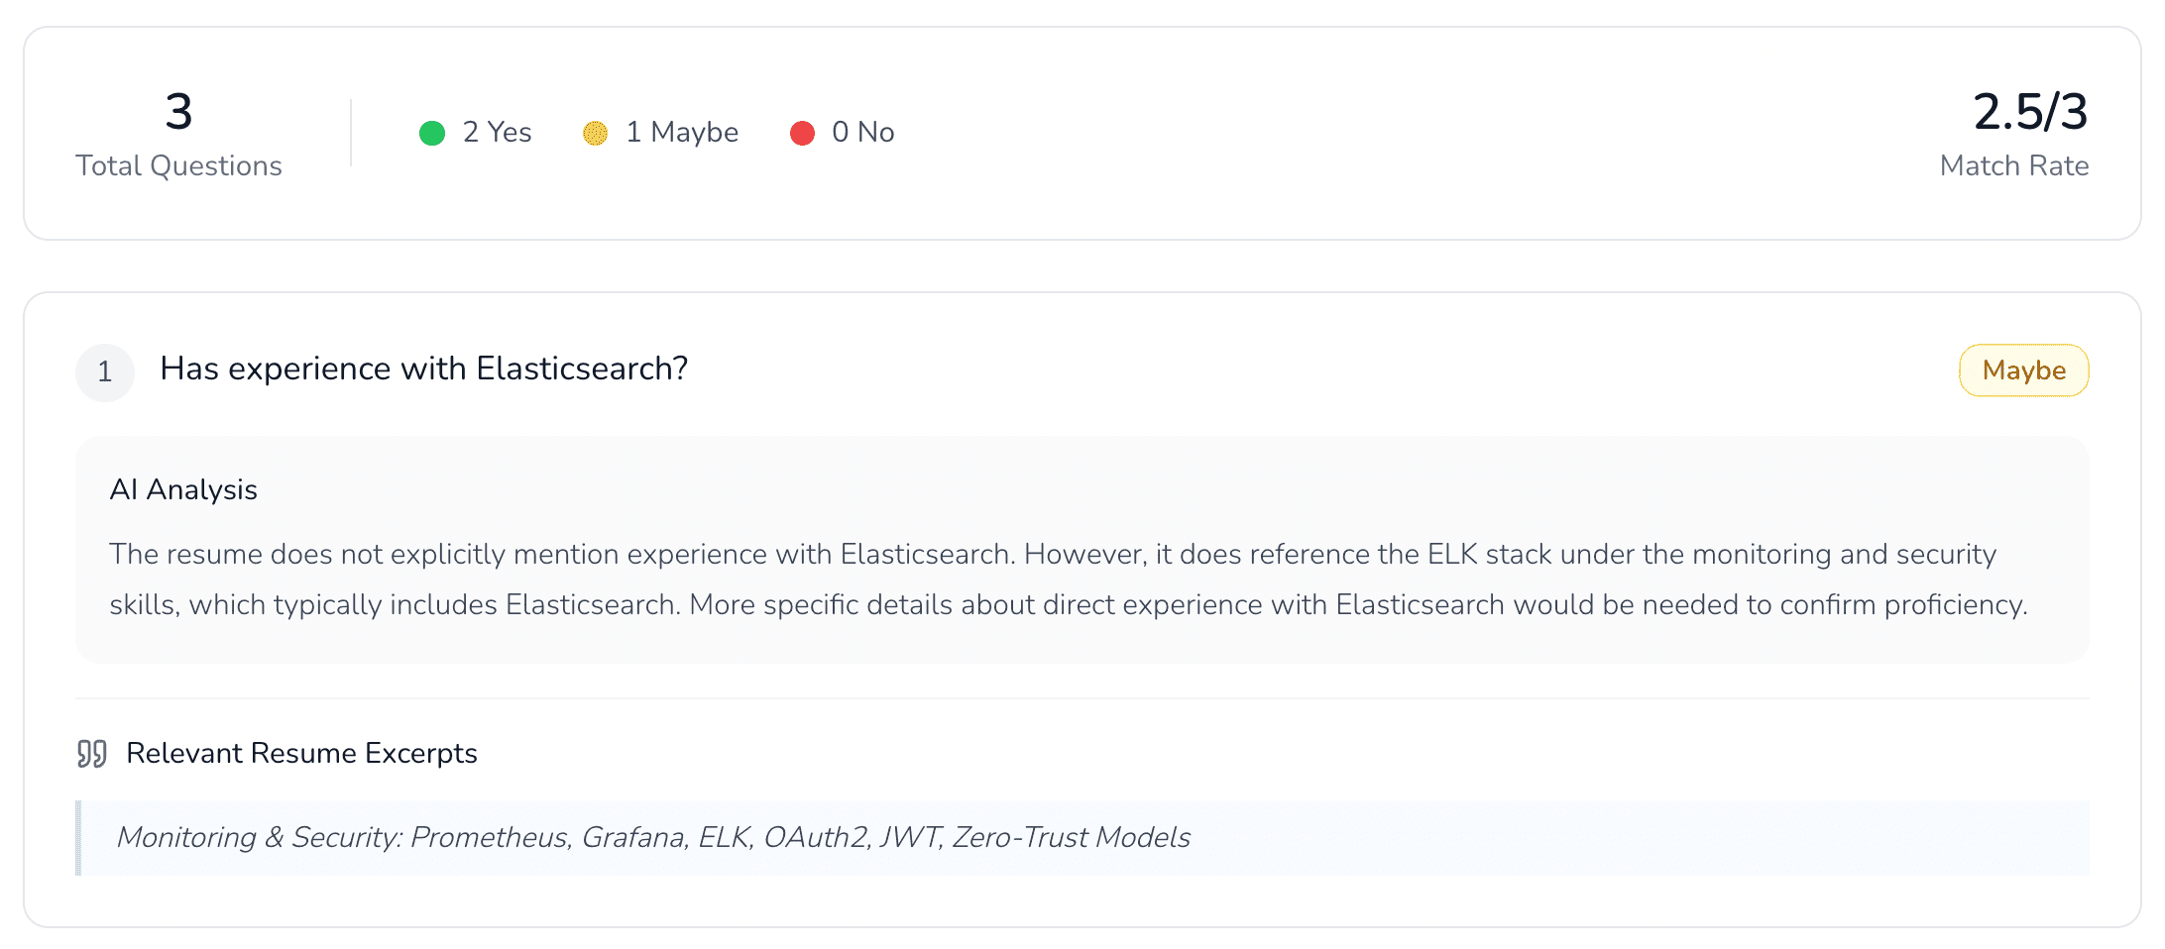Click the left border bar of the excerpt quote
Image resolution: width=2165 pixels, height=949 pixels.
coord(78,838)
